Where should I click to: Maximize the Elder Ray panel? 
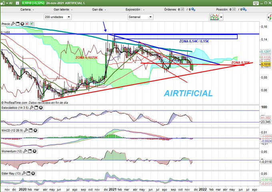point(28,174)
